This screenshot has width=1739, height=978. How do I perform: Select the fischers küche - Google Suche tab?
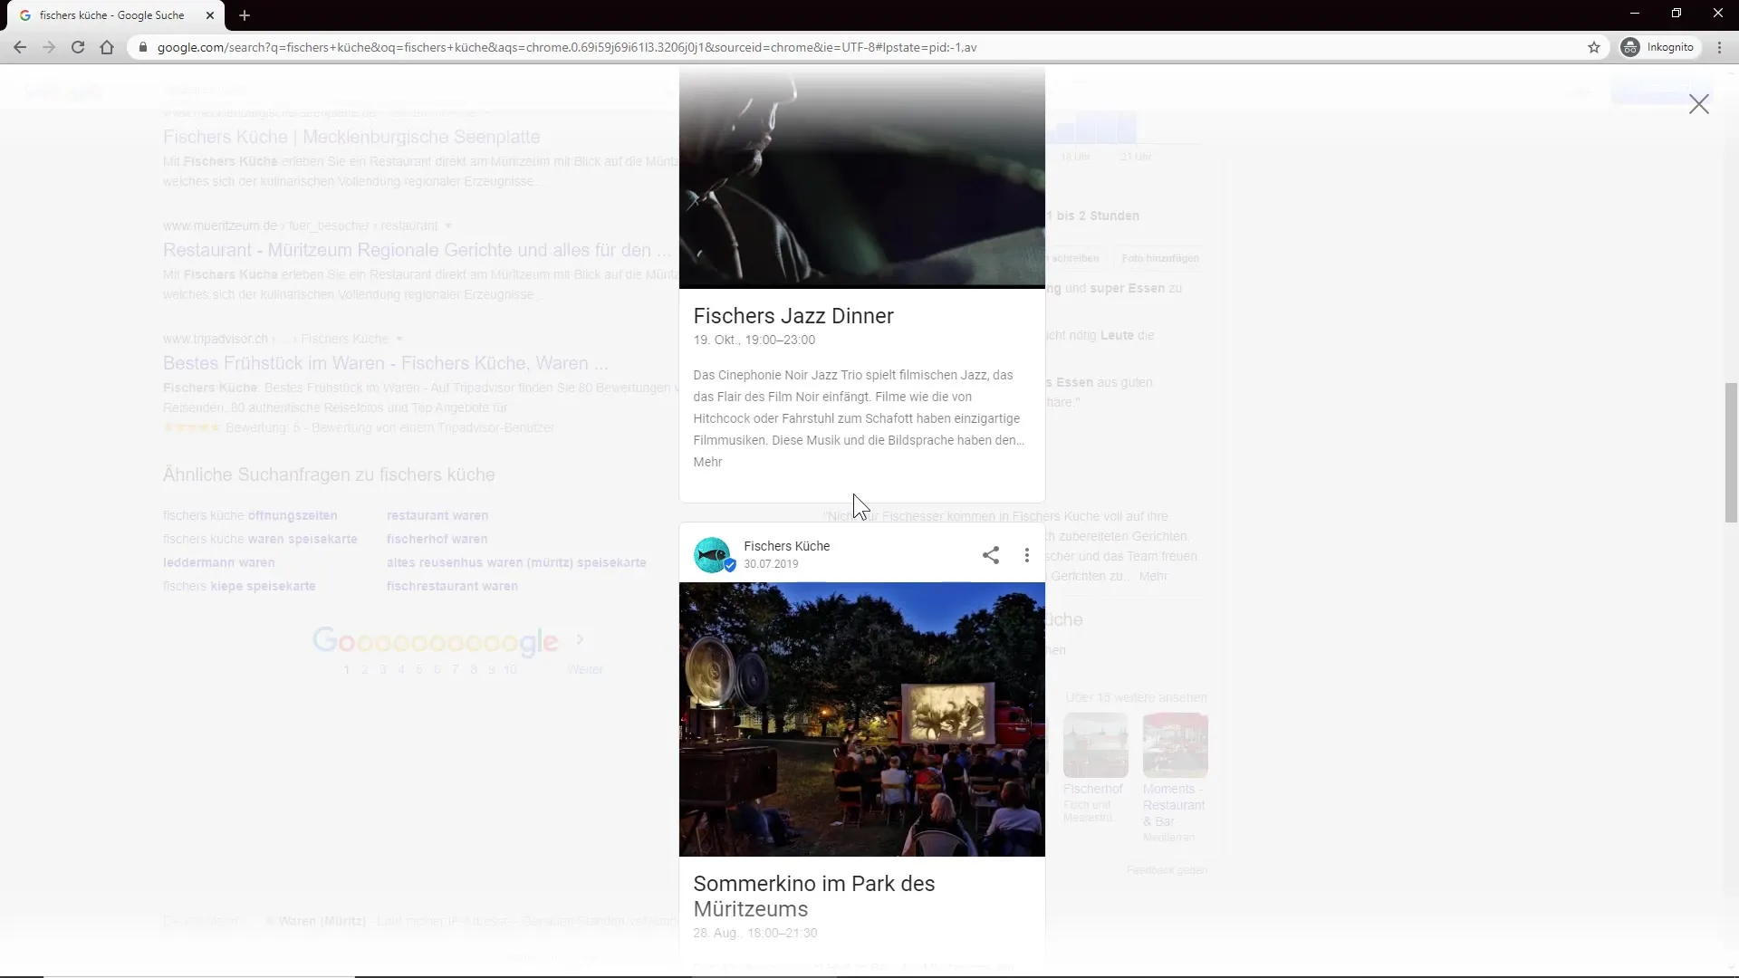coord(111,15)
